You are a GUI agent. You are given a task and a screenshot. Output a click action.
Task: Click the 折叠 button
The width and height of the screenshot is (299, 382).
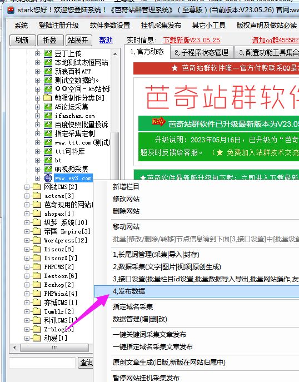51,40
